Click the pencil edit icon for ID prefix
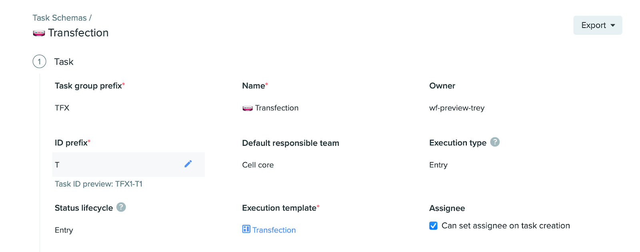Screen dimensions: 640x252 [x=188, y=164]
